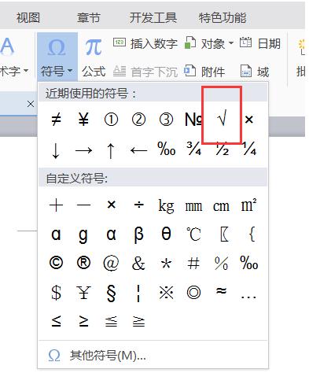Insert the ≥ greater-than-or-equal symbol
The width and height of the screenshot is (309, 384).
(83, 321)
